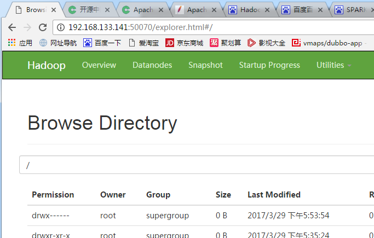
Task: View site info icon in address bar
Action: pos(61,28)
